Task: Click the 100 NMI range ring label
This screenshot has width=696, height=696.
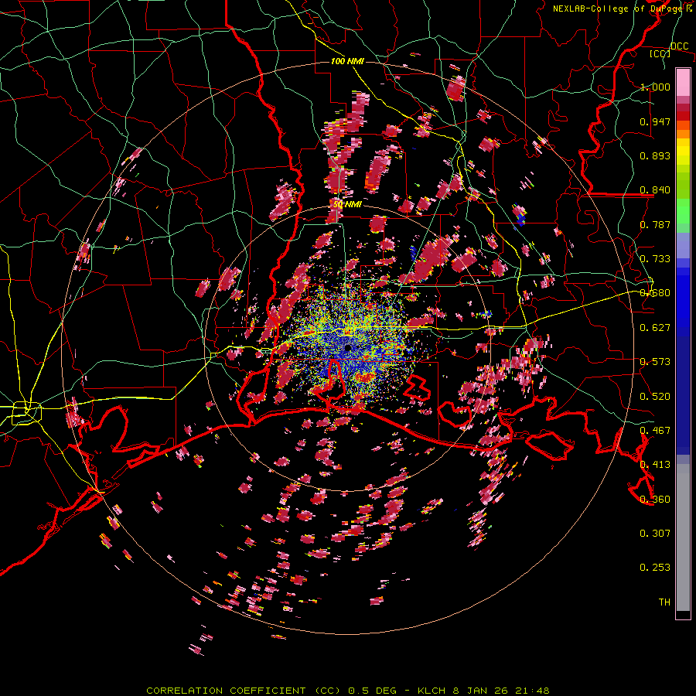Action: click(x=347, y=61)
